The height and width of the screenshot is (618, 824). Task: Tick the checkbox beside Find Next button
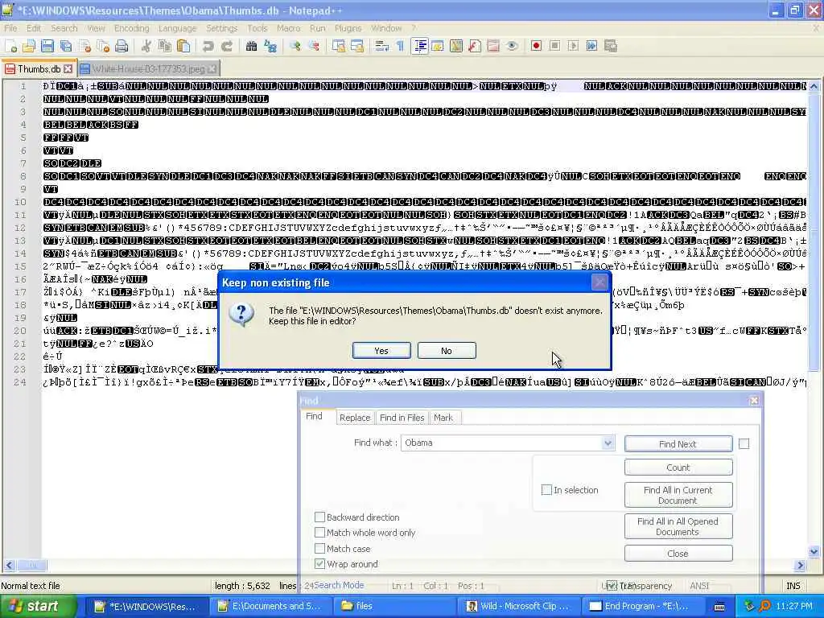744,443
